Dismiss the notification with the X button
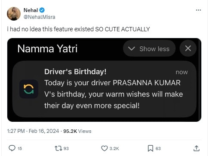This screenshot has width=209, height=156. pos(188,48)
